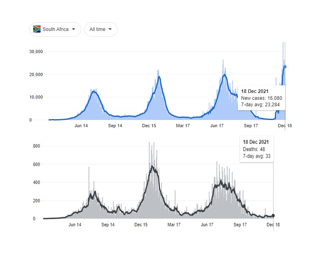Click the 200 label on deaths axis

coord(36,201)
